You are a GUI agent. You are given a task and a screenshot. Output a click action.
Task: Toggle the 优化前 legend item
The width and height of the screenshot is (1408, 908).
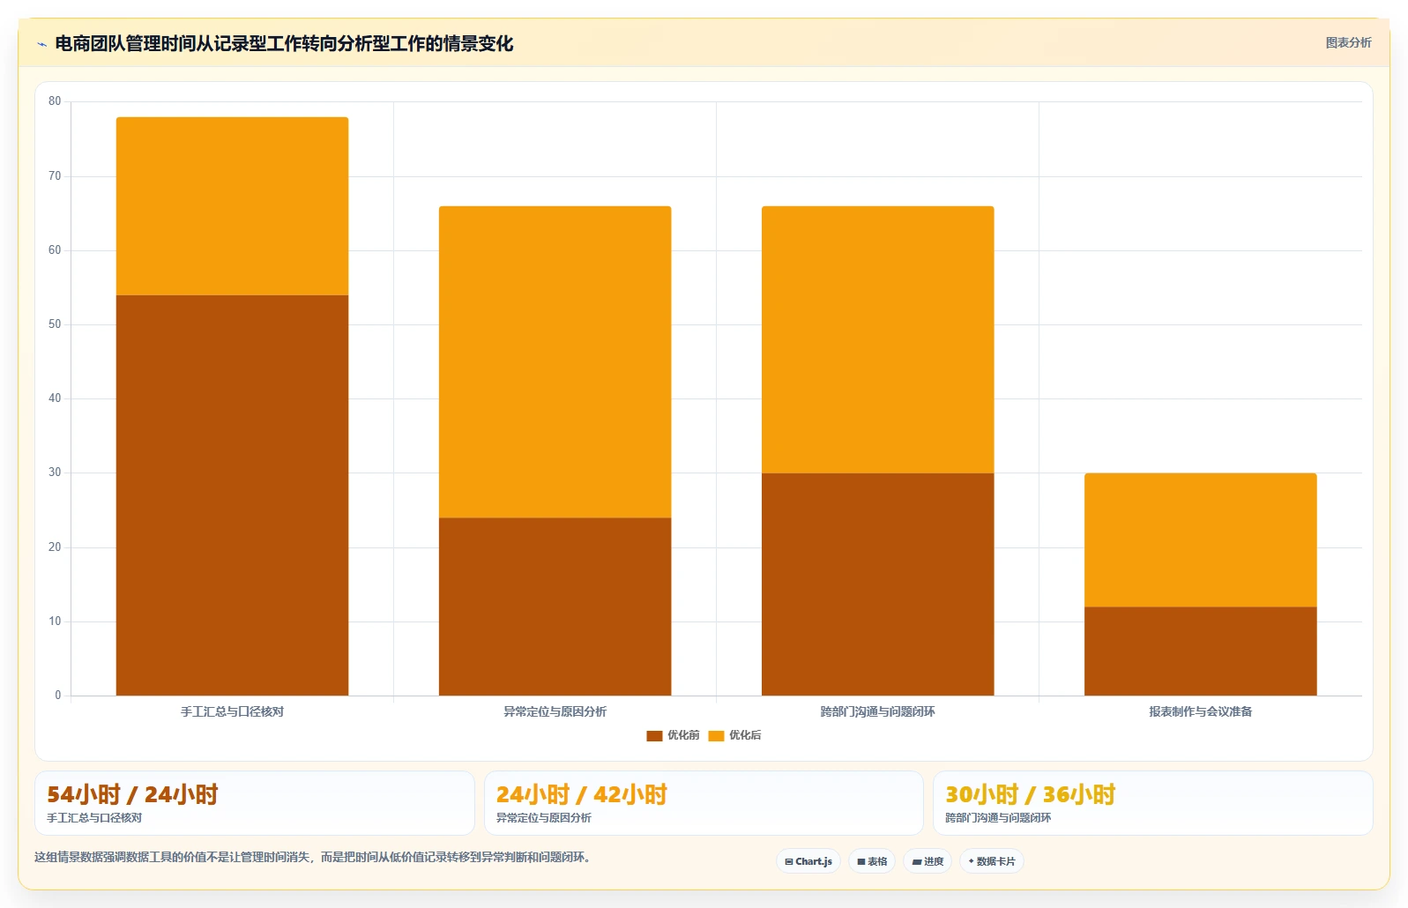(x=673, y=735)
